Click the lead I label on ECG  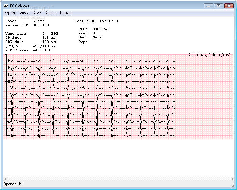pos(9,61)
